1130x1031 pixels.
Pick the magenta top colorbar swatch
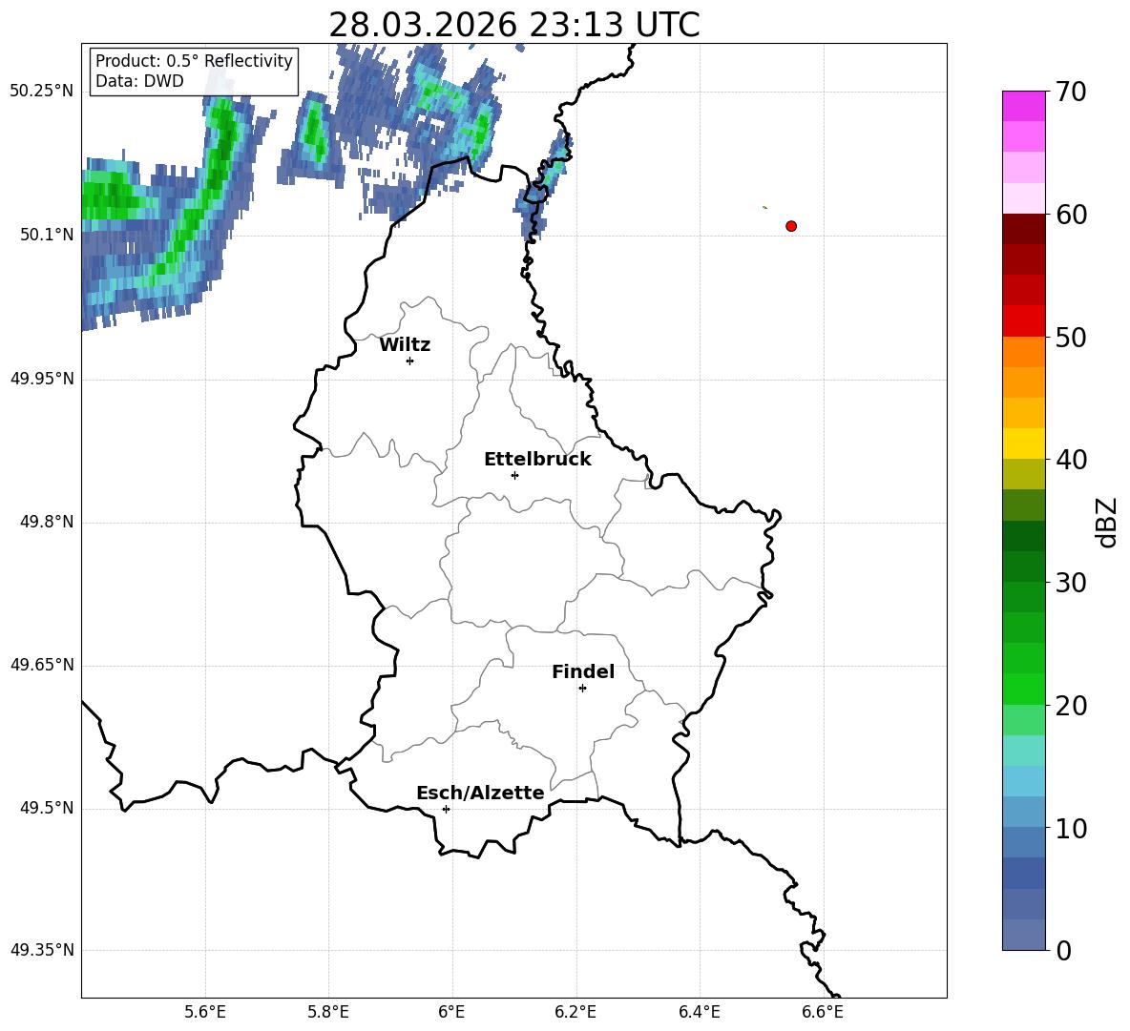tap(1024, 106)
